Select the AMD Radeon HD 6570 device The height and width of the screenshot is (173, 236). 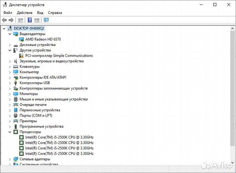(x=43, y=39)
